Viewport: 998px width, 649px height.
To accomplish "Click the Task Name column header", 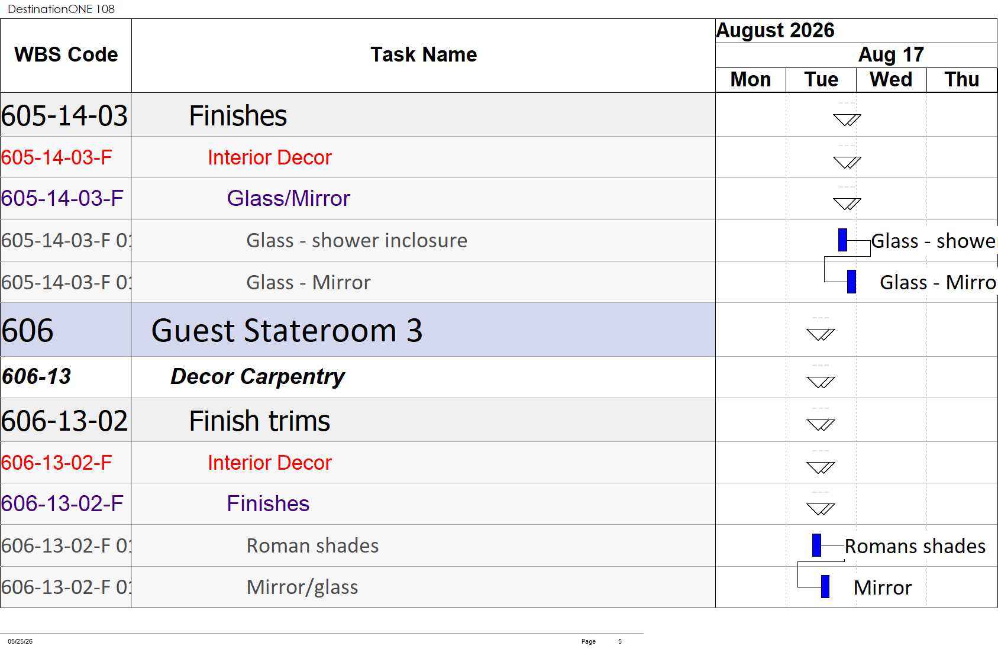I will (x=423, y=55).
